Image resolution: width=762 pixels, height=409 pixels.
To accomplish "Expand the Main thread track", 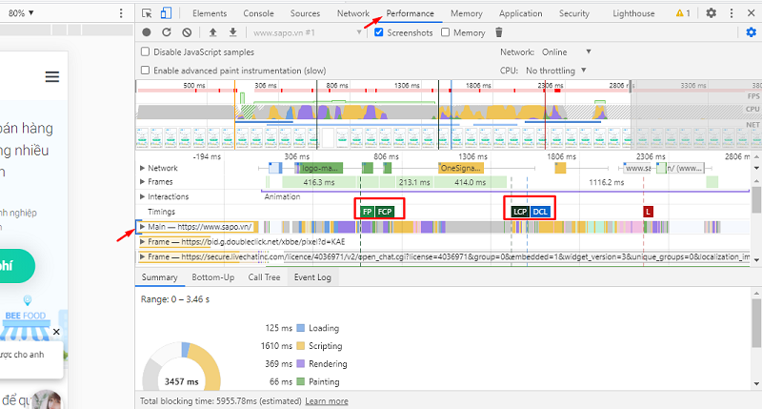I will coord(143,227).
